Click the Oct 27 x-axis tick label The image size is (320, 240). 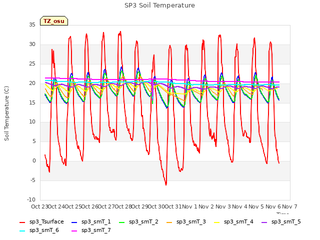106,206
